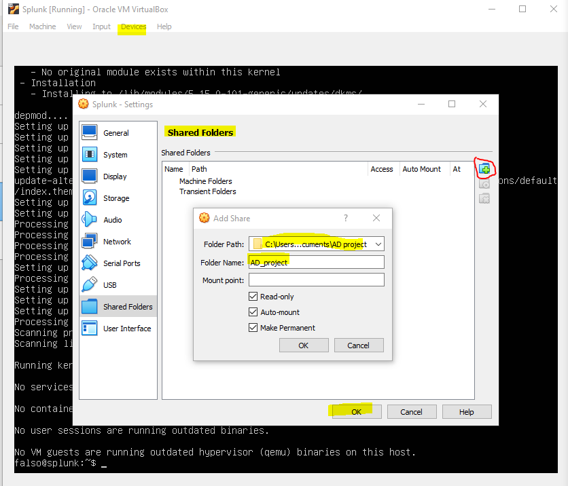
Task: Minimize the Splunk Settings window
Action: pos(421,105)
